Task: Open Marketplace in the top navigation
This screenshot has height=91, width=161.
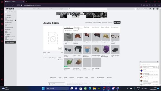Action: tap(37, 9)
